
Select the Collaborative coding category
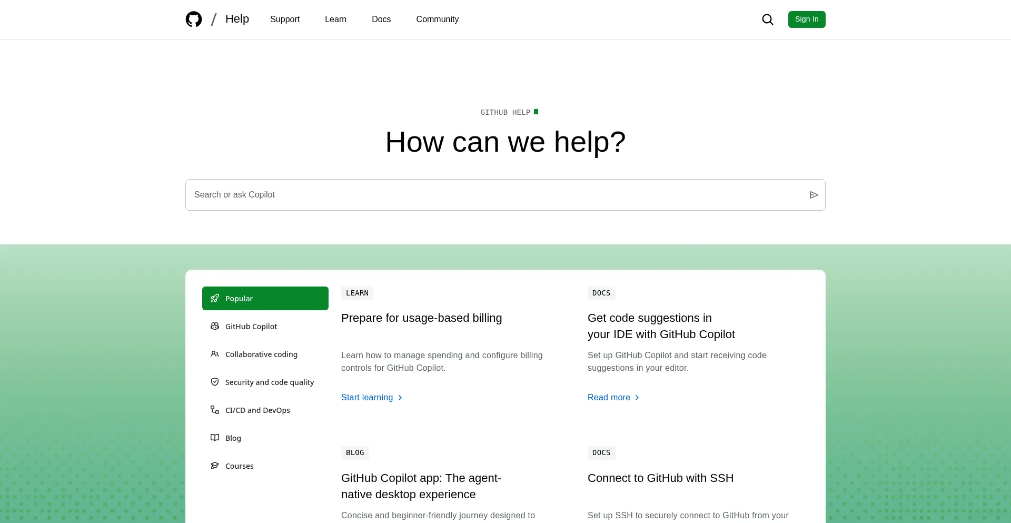(265, 354)
